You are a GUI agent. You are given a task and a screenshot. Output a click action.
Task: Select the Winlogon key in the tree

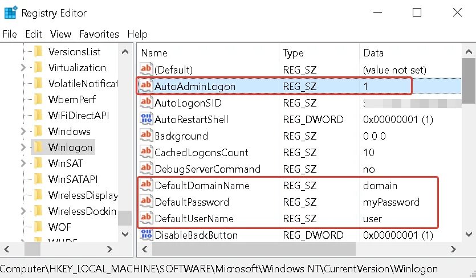click(70, 147)
